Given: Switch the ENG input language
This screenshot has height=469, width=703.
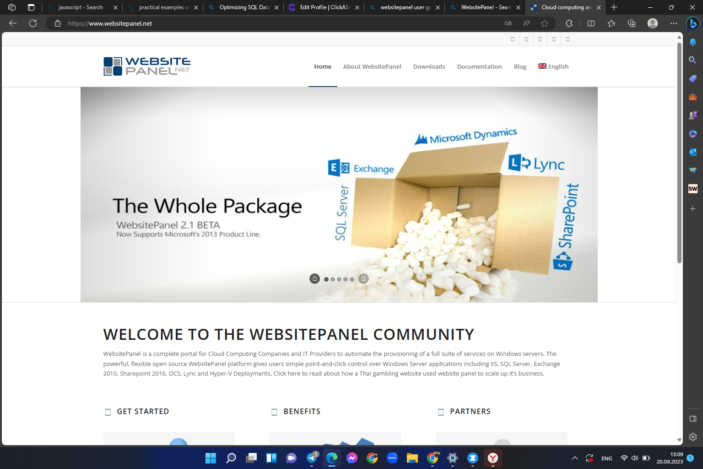Looking at the screenshot, I should (607, 458).
